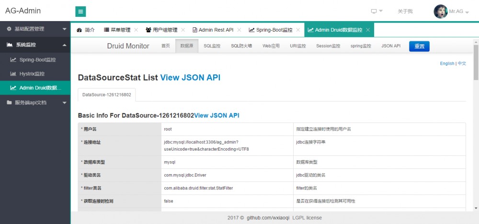Switch to the 用户组管理 tab
The width and height of the screenshot is (479, 224).
tap(165, 30)
